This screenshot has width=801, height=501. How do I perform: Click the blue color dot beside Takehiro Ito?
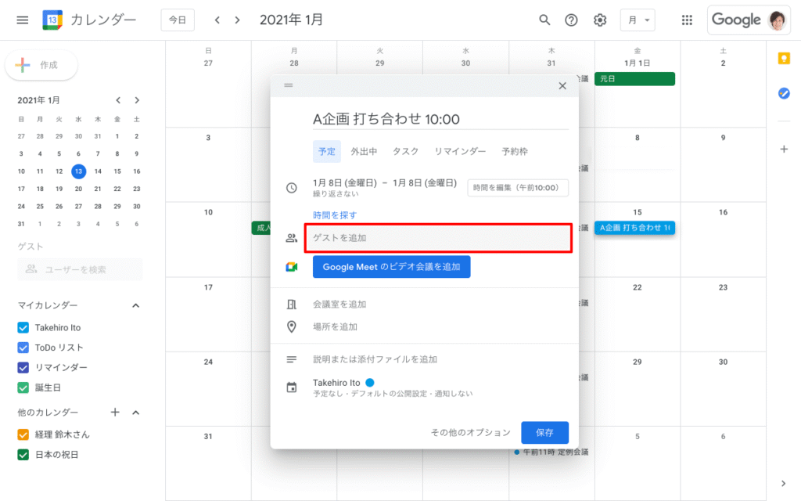coord(370,382)
